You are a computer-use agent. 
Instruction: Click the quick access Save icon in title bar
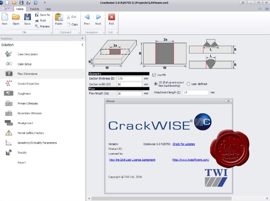(x=21, y=3)
